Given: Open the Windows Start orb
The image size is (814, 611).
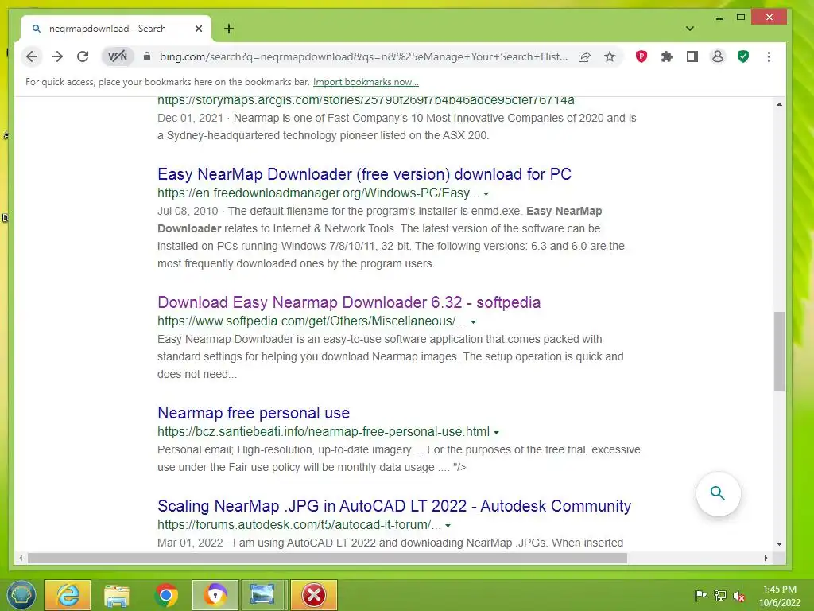Looking at the screenshot, I should [20, 595].
